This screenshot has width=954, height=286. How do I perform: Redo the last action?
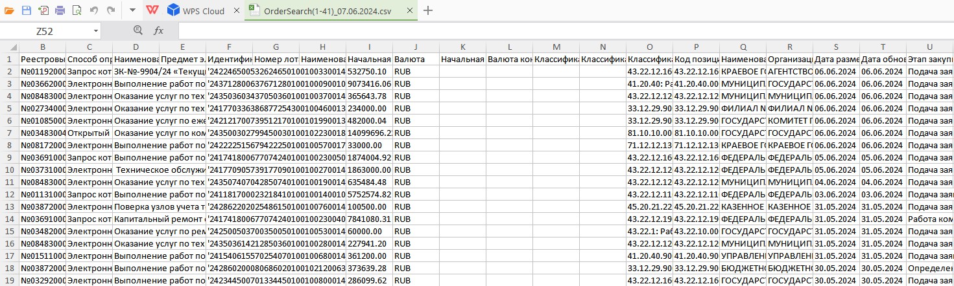pos(111,10)
